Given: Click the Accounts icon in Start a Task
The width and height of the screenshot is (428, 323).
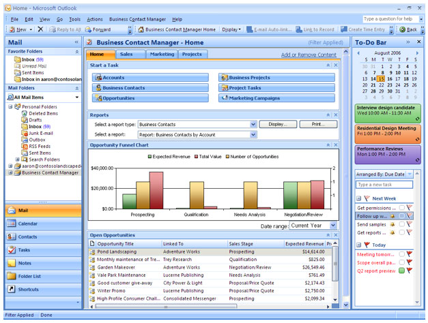Looking at the screenshot, I should tap(97, 78).
